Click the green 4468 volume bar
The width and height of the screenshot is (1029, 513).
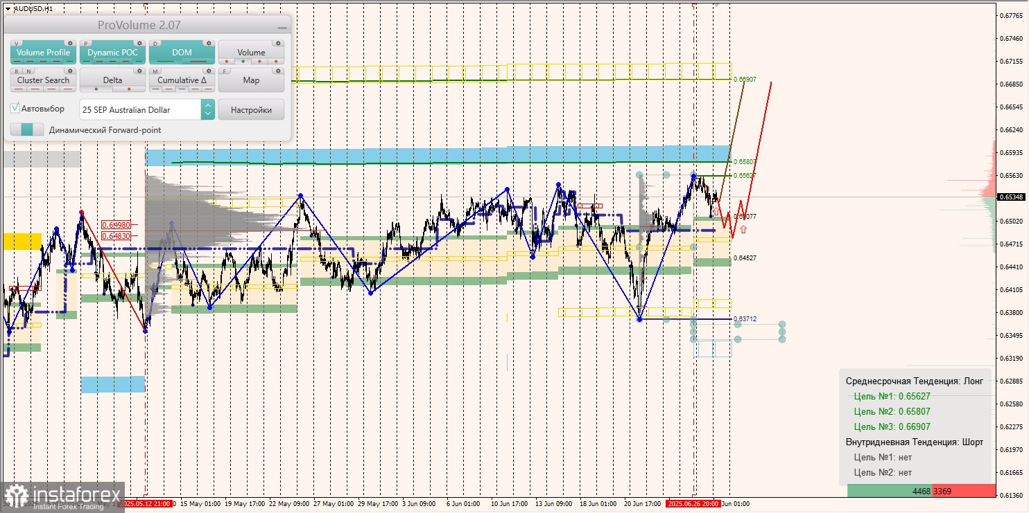tap(890, 491)
